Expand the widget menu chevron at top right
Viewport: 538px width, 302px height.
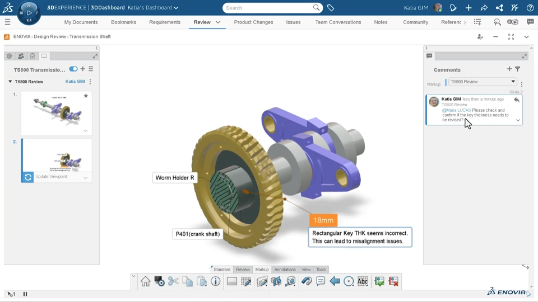[526, 37]
